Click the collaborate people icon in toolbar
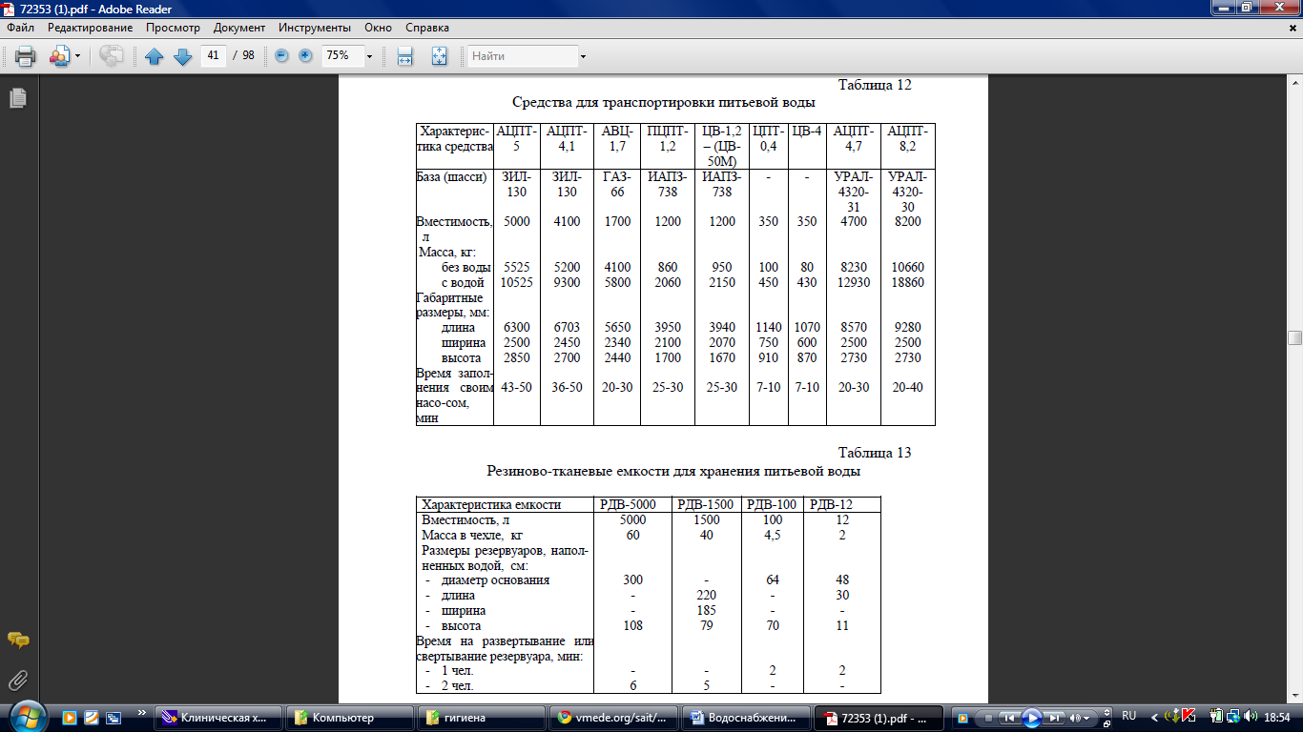The height and width of the screenshot is (732, 1303). tap(59, 56)
